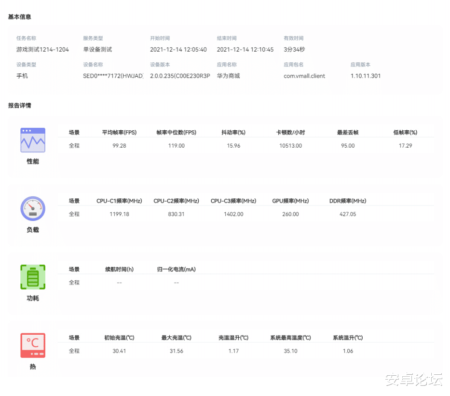Click the 负载 gauge icon
Viewport: 450px width, 396px height.
coord(33,208)
